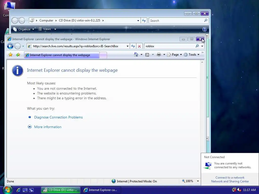Click the zoom level 100% button
Screen dimensions: 259x194
coord(188,181)
